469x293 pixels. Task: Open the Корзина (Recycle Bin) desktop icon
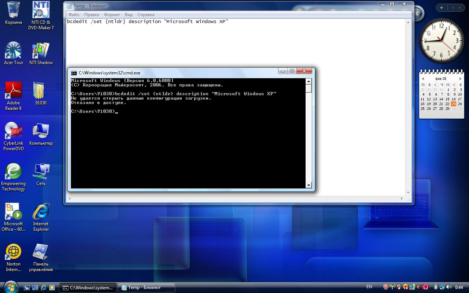[14, 11]
